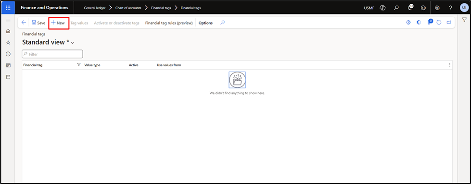Open the filter pane funnel icon
The width and height of the screenshot is (471, 184).
click(464, 20)
